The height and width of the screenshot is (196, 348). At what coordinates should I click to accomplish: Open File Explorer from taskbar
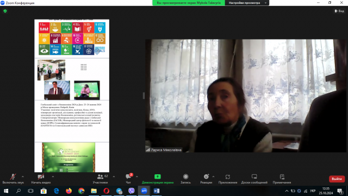coord(94,191)
